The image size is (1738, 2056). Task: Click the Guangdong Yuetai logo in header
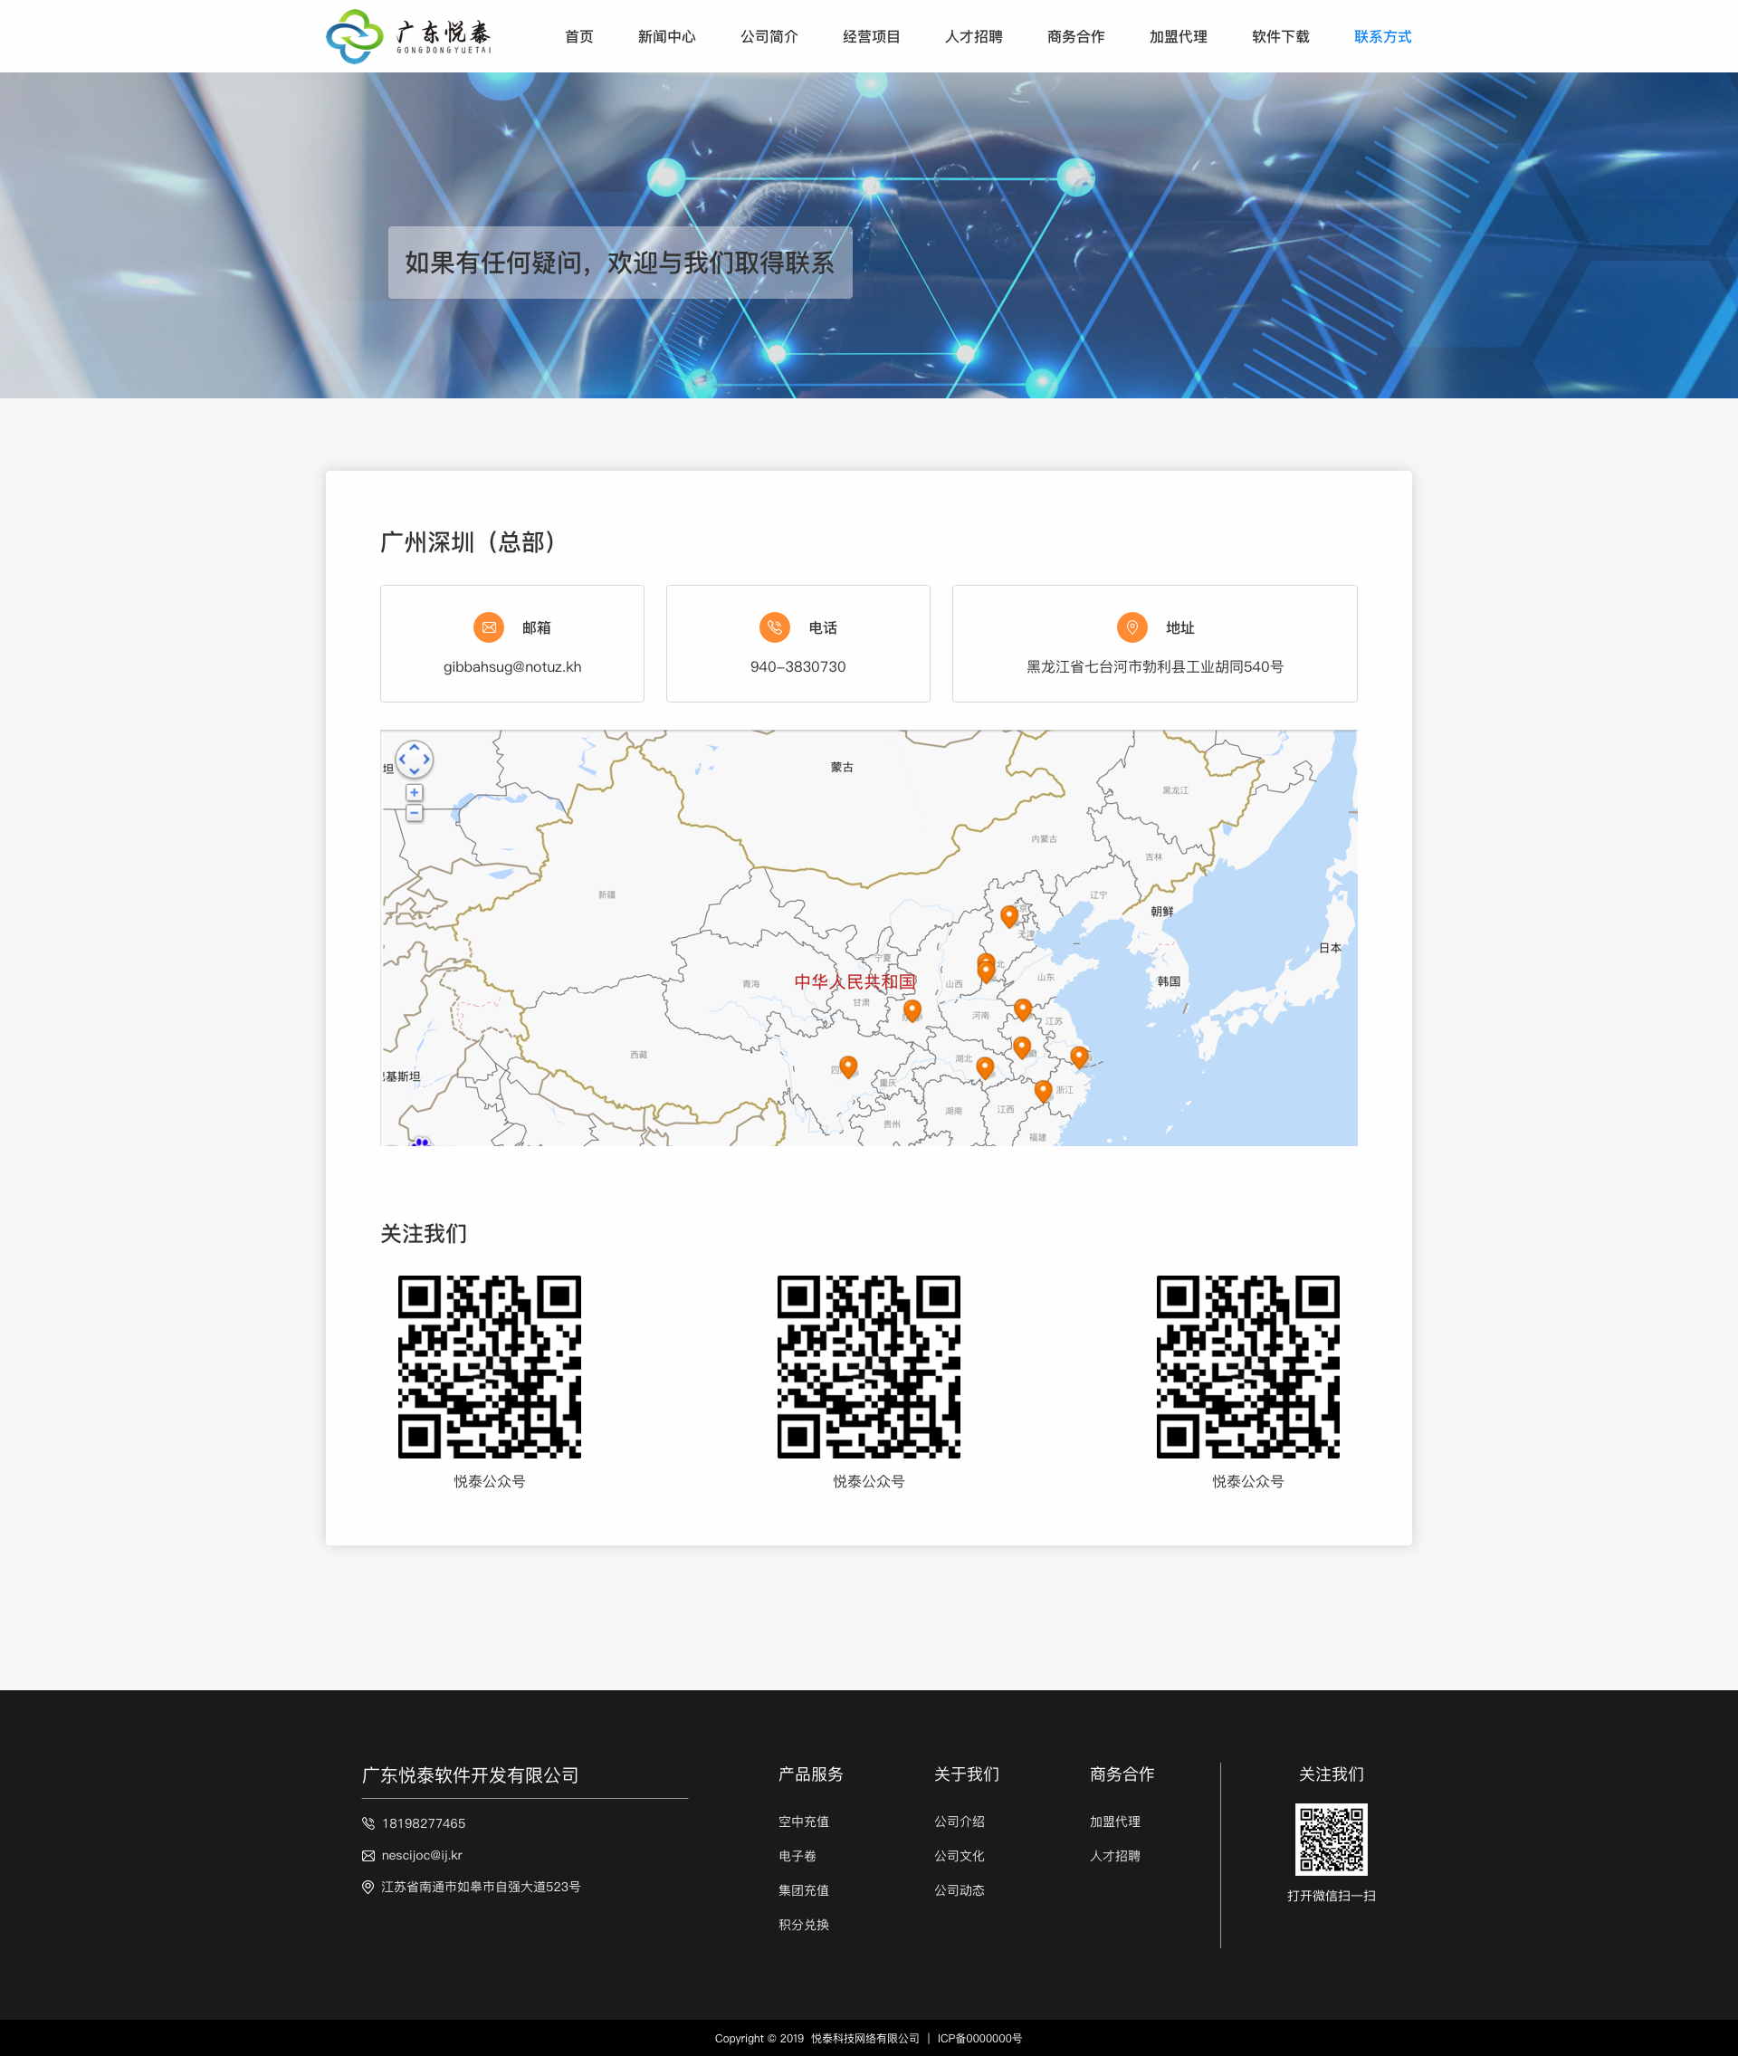click(409, 36)
